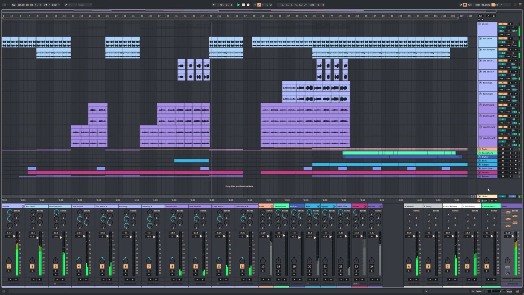This screenshot has height=295, width=524.
Task: Open the Key map mode
Action: 470,5
